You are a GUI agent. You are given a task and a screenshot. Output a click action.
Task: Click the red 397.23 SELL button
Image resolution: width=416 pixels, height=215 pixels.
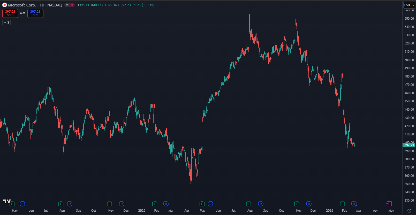coord(10,13)
